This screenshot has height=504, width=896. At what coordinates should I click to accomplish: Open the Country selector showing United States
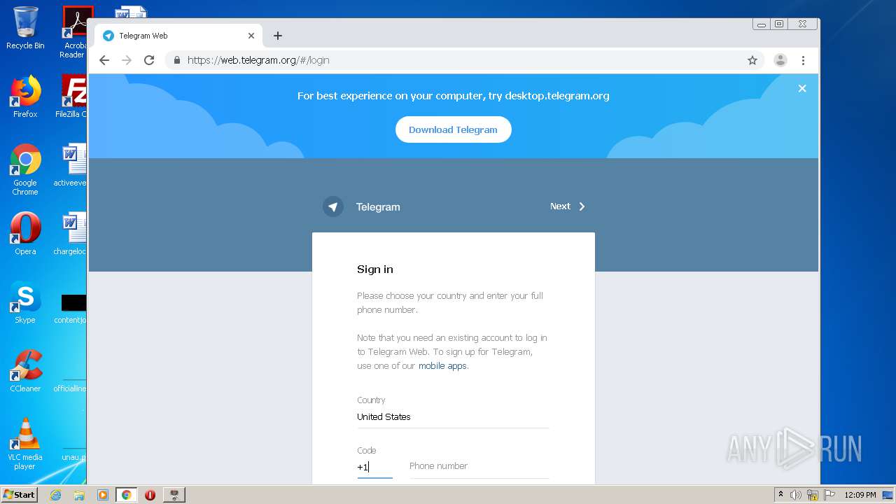[x=453, y=416]
